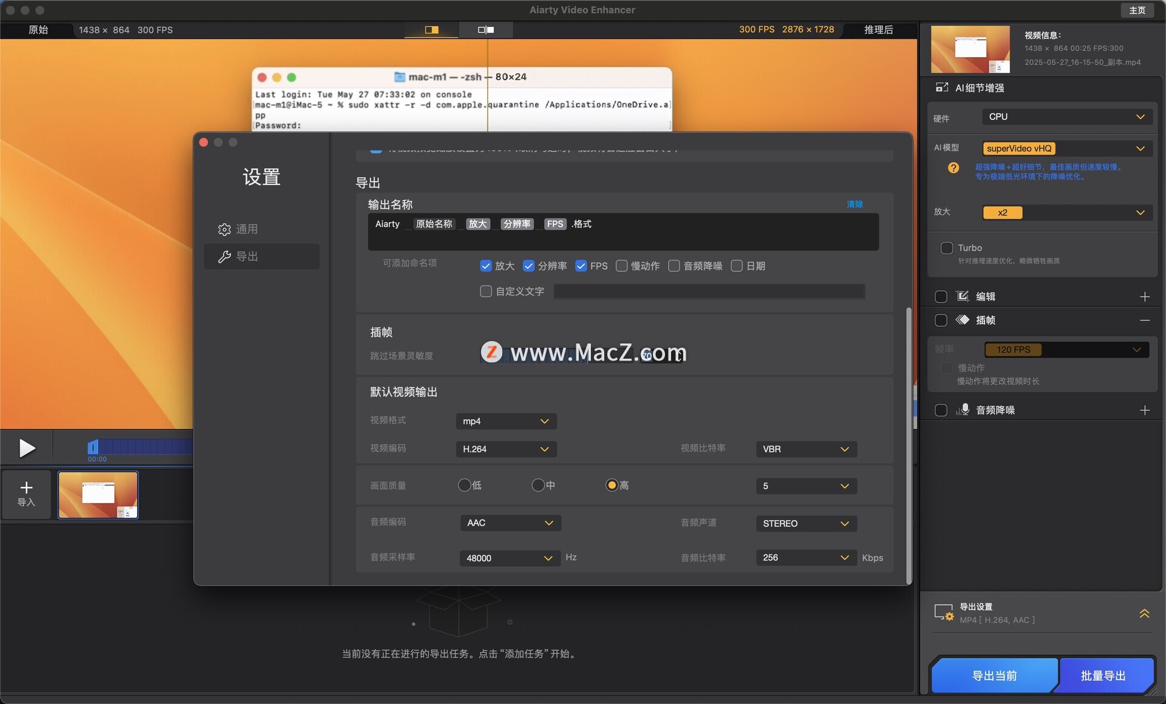This screenshot has height=704, width=1166.
Task: Open the 256 audio bitrate dropdown
Action: [x=806, y=558]
